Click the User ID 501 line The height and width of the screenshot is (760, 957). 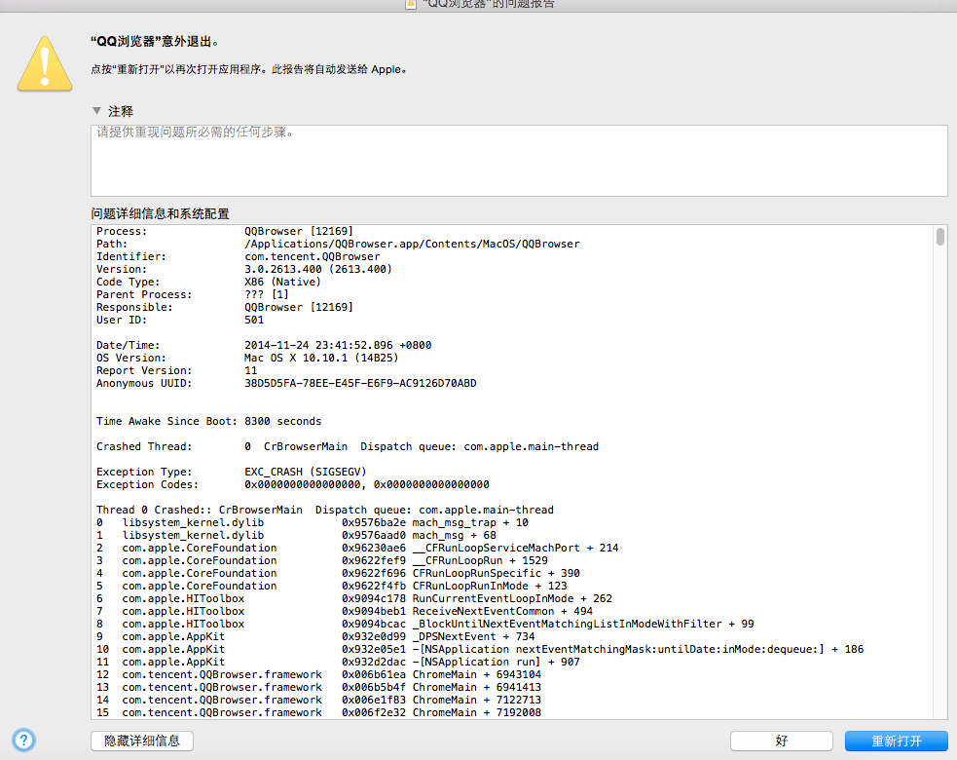(x=180, y=320)
